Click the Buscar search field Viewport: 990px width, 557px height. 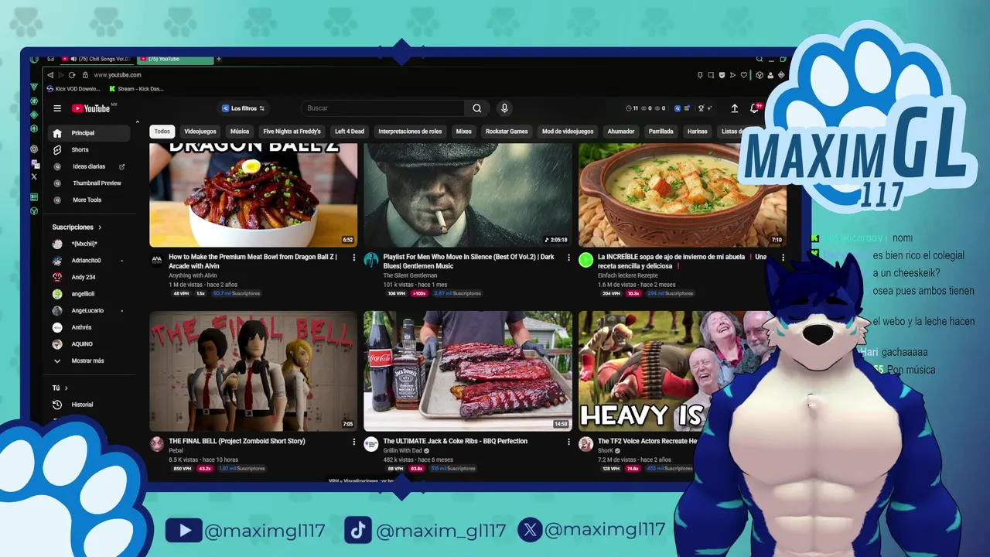pos(383,108)
